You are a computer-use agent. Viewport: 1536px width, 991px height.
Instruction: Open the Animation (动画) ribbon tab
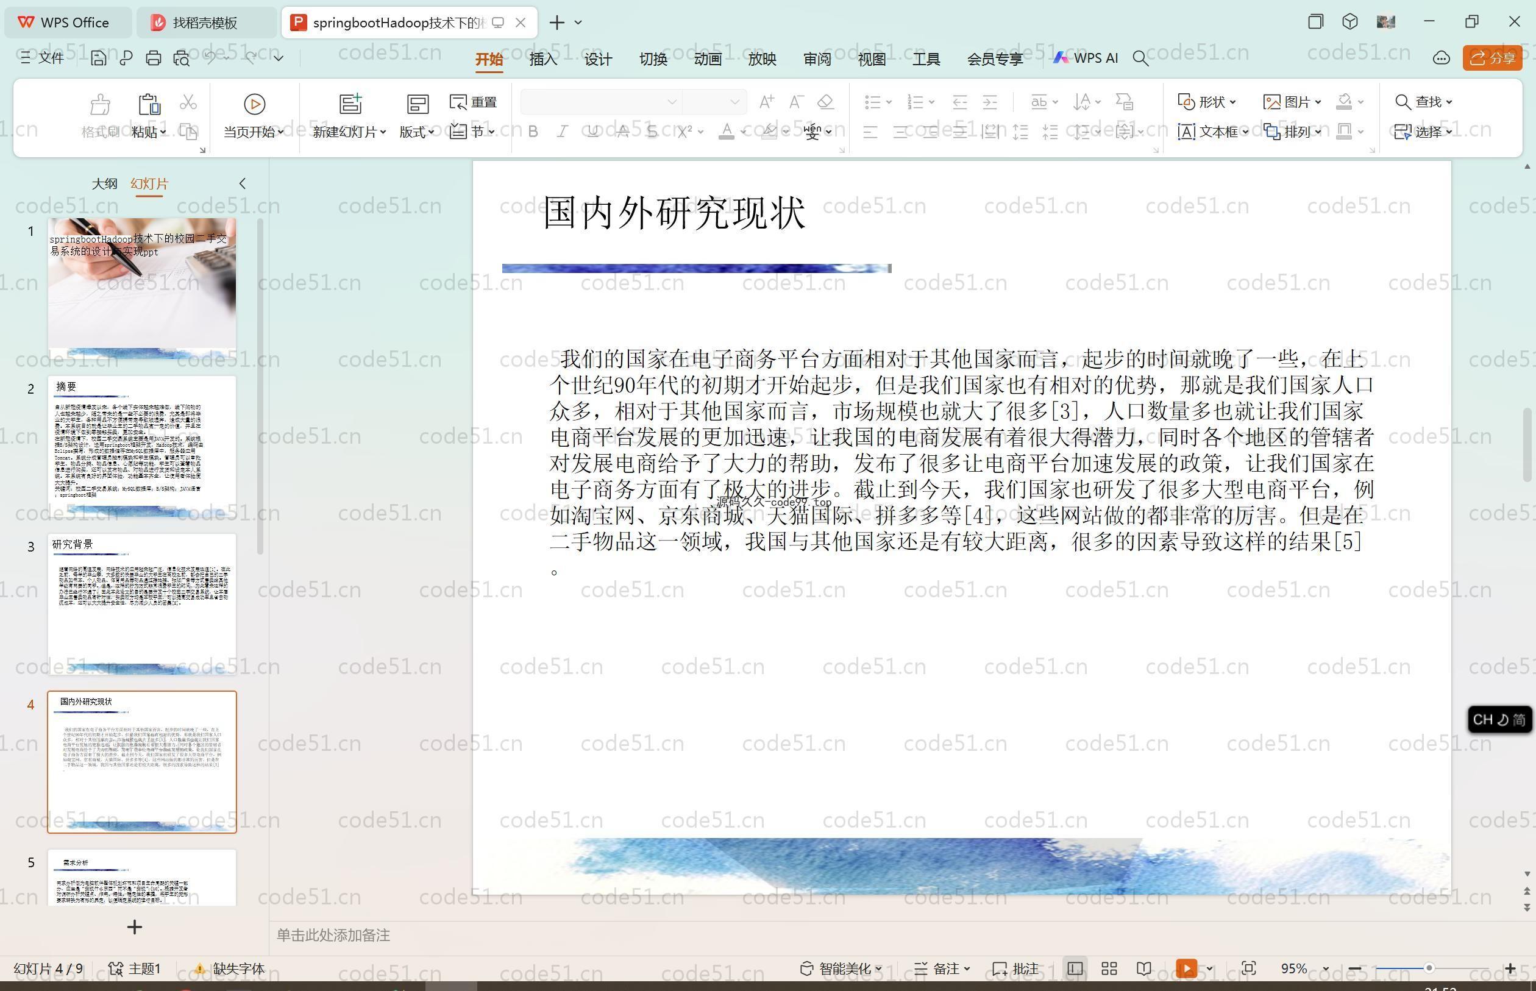707,59
